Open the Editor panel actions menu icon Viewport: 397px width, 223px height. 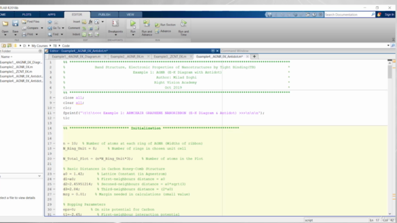(x=213, y=51)
